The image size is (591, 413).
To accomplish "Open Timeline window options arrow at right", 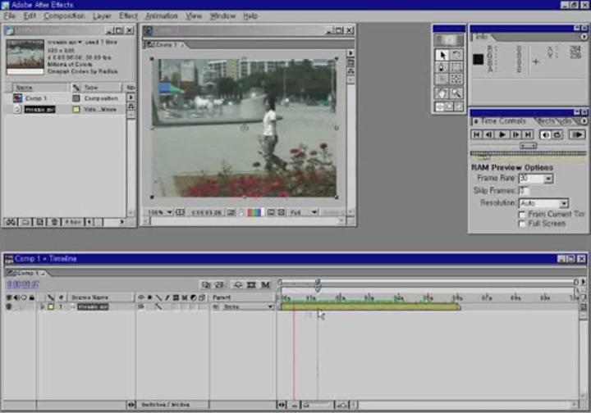I will click(x=583, y=281).
